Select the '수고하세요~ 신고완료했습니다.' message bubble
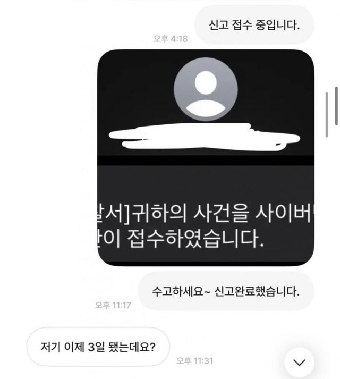The height and width of the screenshot is (379, 340). point(226,291)
